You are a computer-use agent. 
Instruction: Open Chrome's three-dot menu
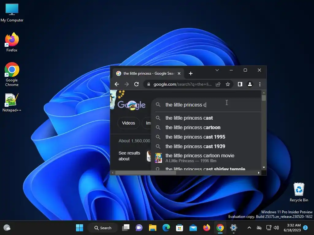(x=260, y=84)
